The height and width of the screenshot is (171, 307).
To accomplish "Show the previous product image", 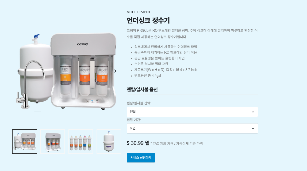I will (x=18, y=71).
